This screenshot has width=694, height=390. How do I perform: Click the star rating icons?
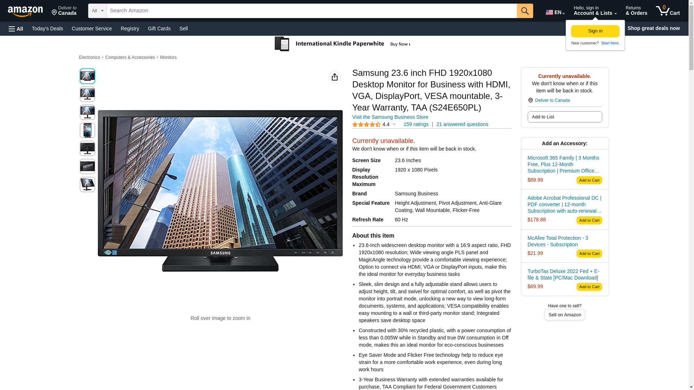366,125
